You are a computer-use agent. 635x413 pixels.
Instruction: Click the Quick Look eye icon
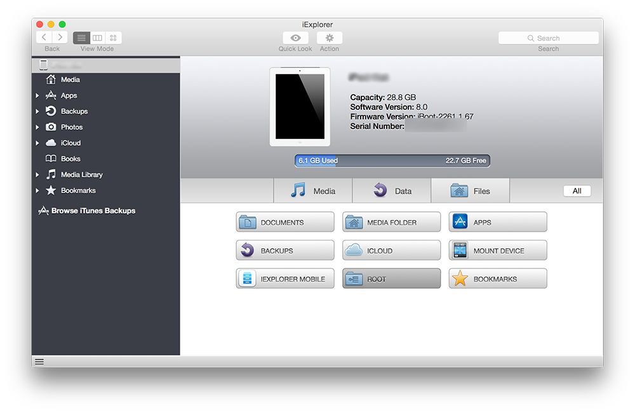[295, 38]
